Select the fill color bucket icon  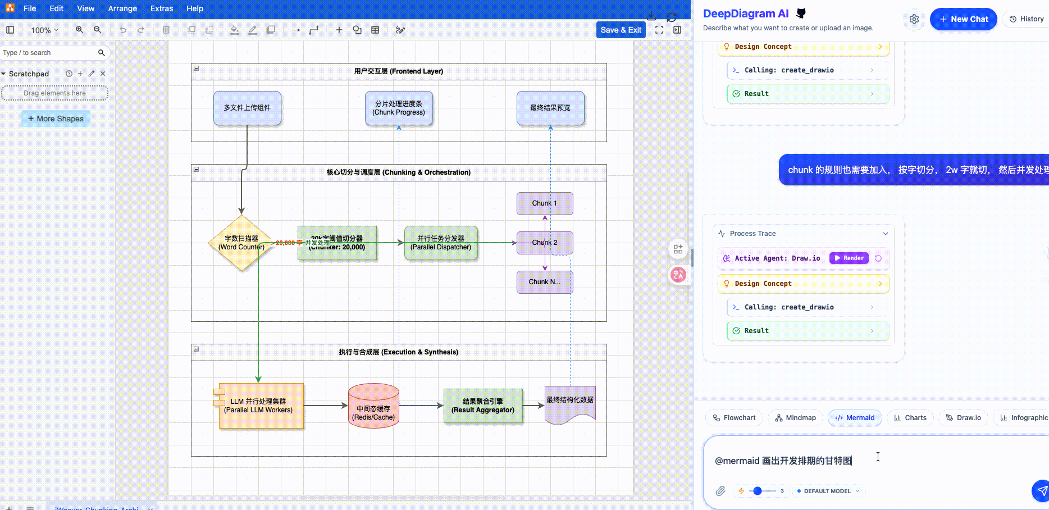click(x=235, y=30)
